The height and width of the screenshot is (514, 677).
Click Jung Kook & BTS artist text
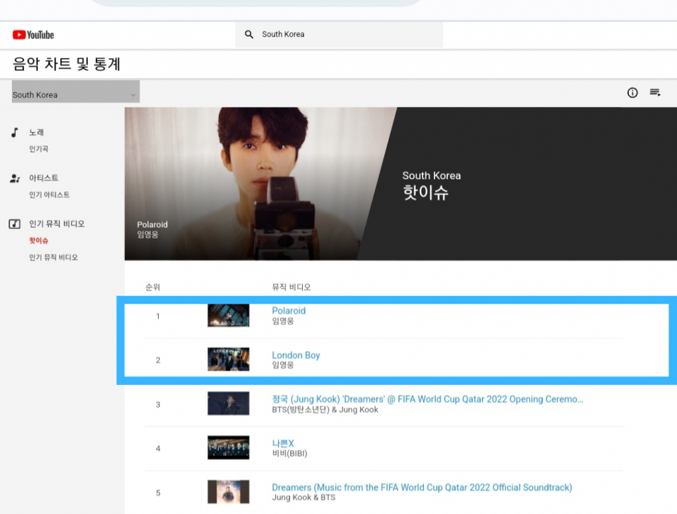tap(303, 497)
